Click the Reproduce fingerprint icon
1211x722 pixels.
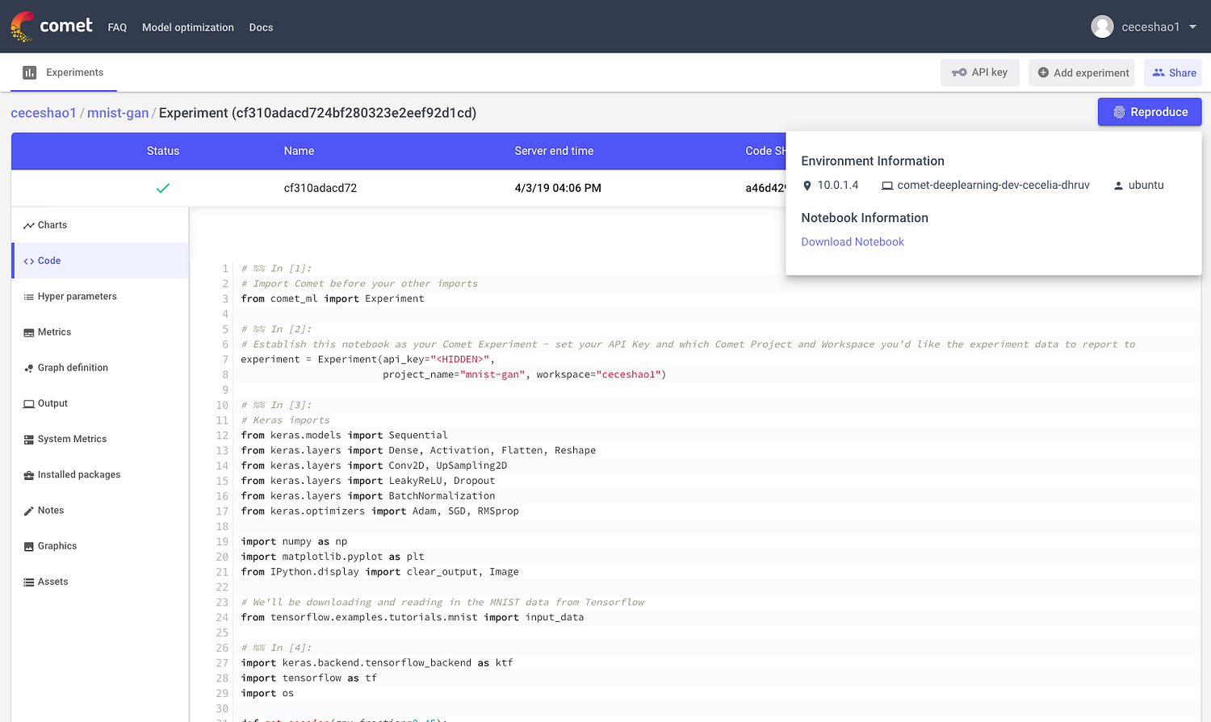[x=1119, y=112]
